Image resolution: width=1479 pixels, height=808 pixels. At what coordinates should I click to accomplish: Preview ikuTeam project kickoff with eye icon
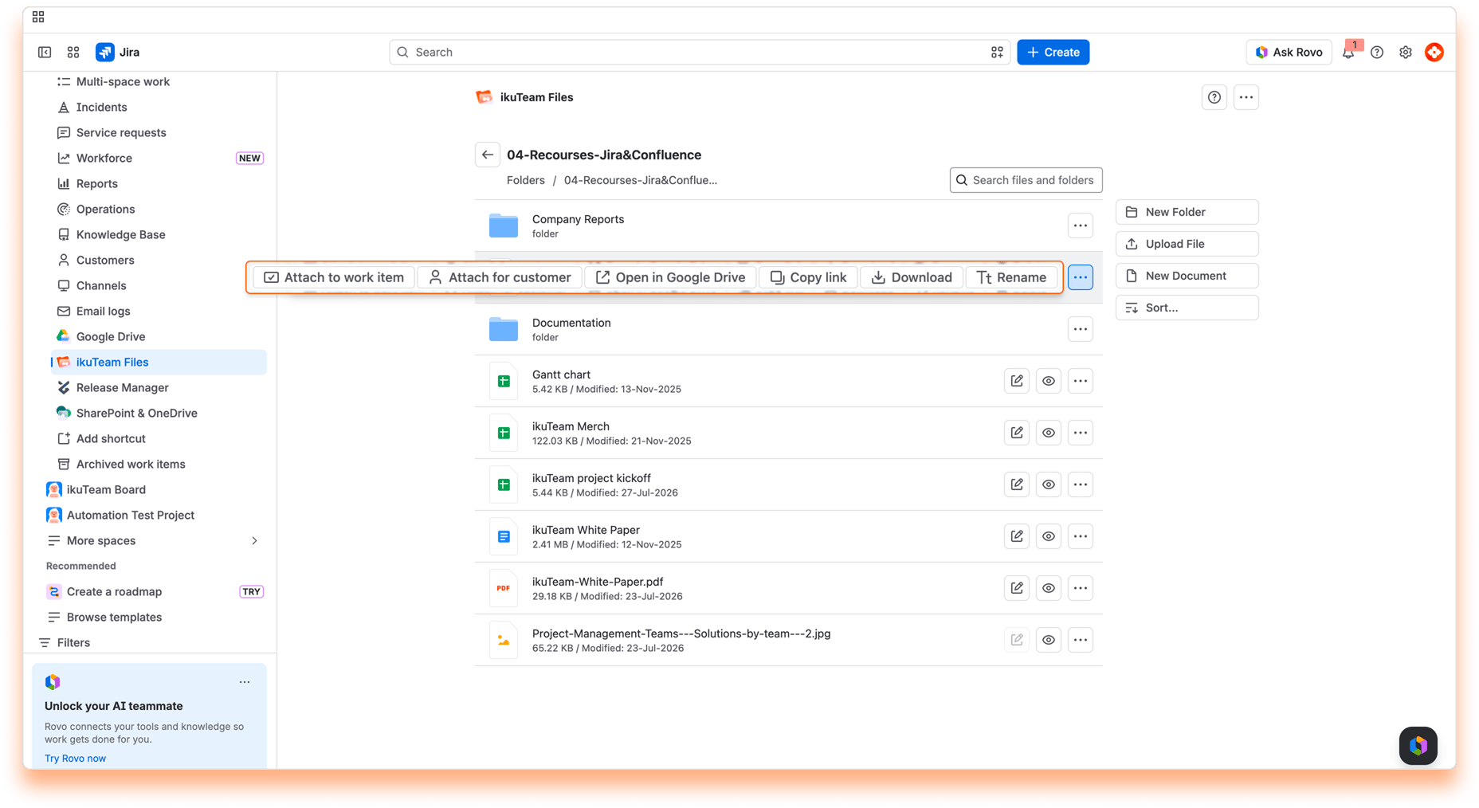tap(1049, 484)
